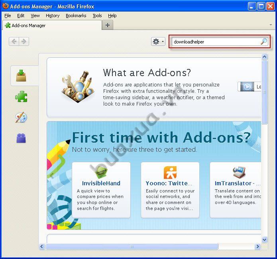Play the Learn more video button
277x259 pixels.
tap(249, 86)
